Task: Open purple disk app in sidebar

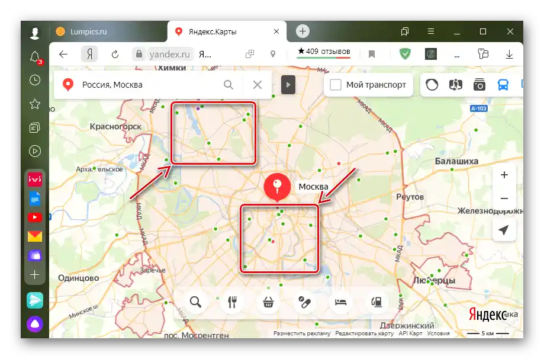Action: tap(35, 256)
